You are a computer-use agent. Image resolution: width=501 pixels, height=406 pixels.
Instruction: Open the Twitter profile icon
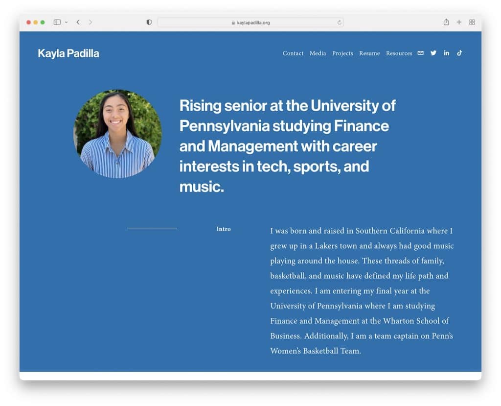point(433,53)
